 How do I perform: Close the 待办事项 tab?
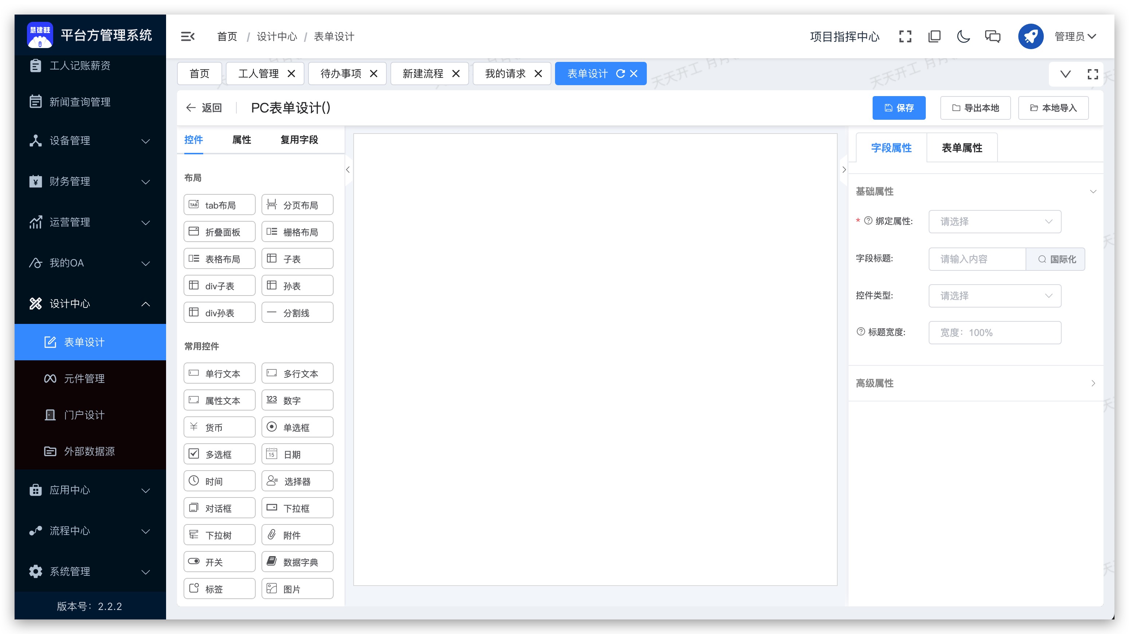point(374,74)
